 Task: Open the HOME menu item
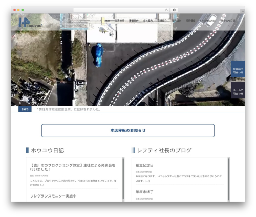[x=106, y=21]
